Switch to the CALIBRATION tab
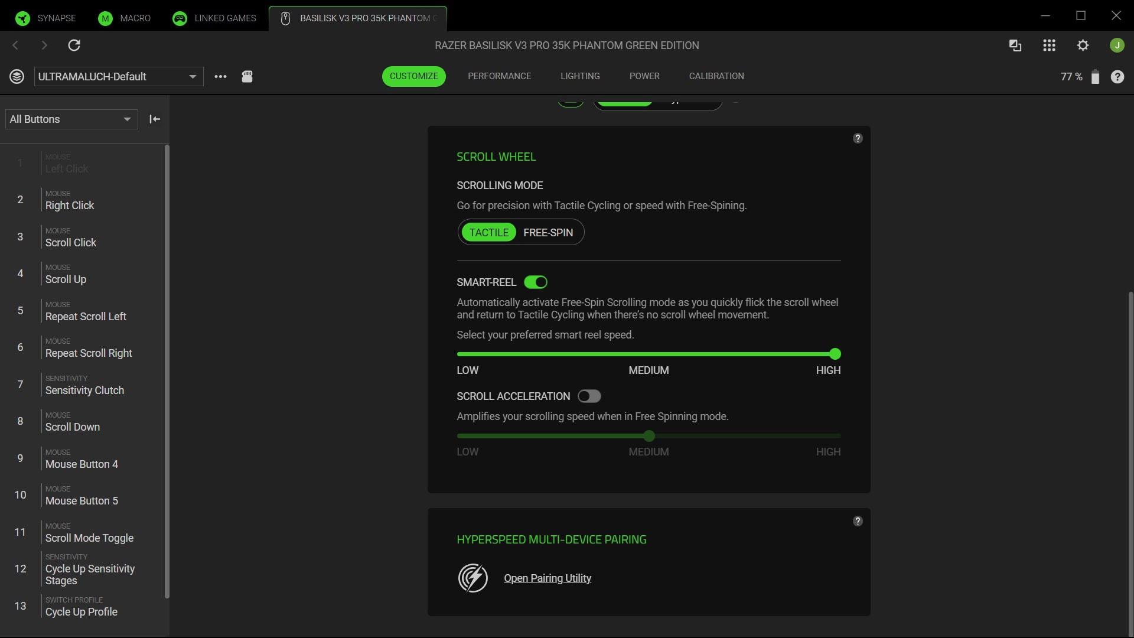The width and height of the screenshot is (1134, 638). coord(716,76)
